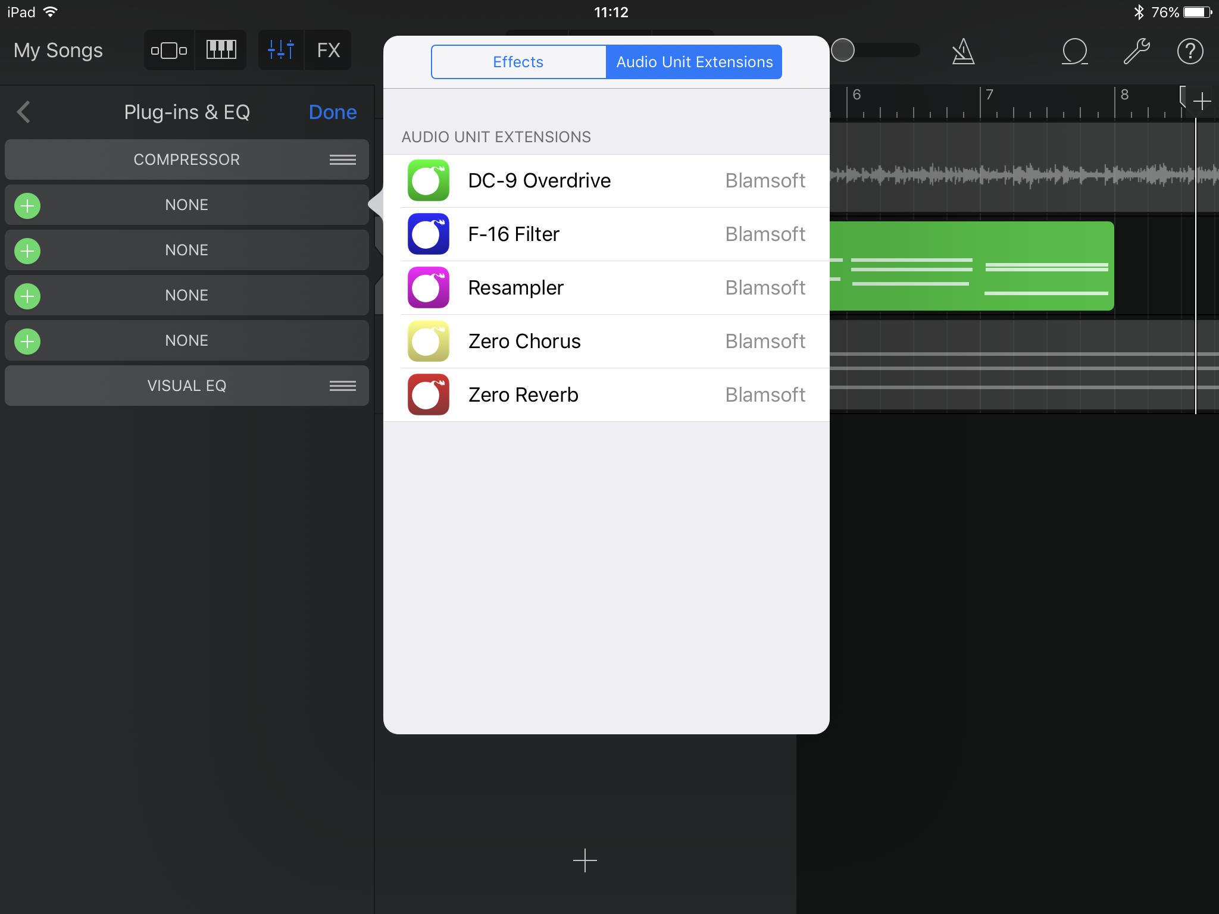1219x914 pixels.
Task: Tap the yellow Zero Chorus icon
Action: click(429, 341)
